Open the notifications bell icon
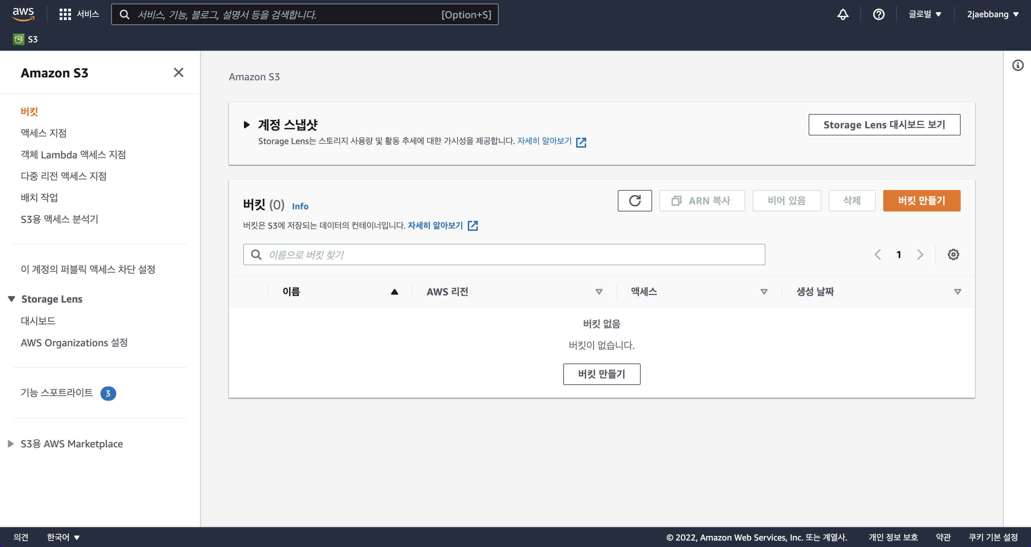This screenshot has width=1031, height=547. tap(843, 14)
